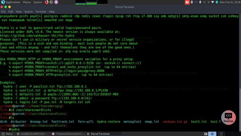This screenshot has width=241, height=136.
Task: Click metasploit directory name in listing
Action: click(x=132, y=122)
